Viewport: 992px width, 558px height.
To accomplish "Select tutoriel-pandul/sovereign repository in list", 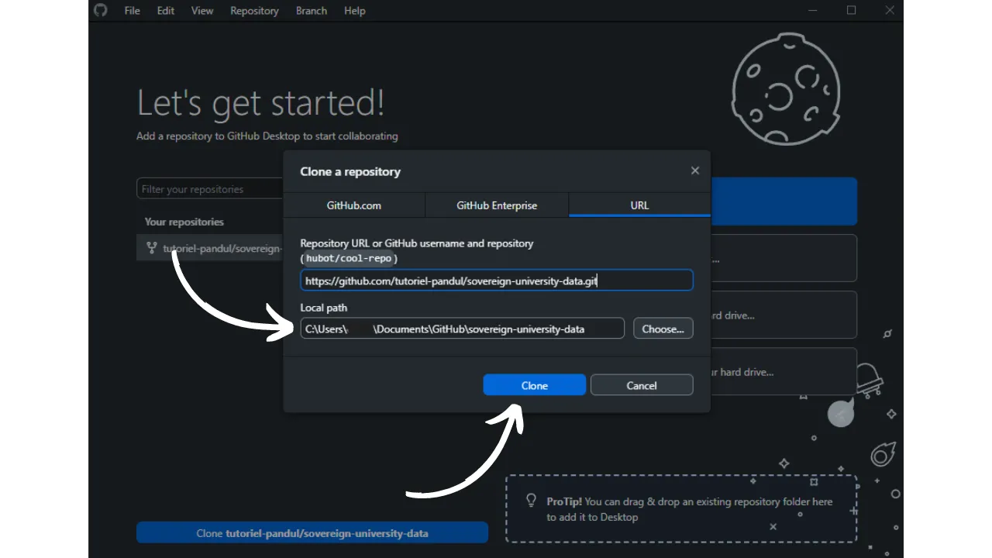I will (210, 249).
